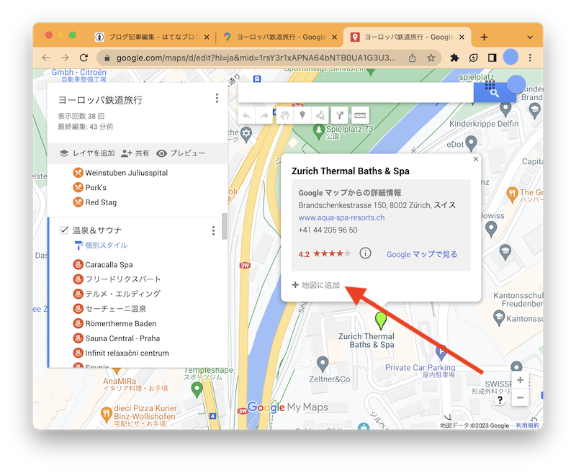
Task: Select the measure distance ruler tool
Action: pyautogui.click(x=360, y=116)
